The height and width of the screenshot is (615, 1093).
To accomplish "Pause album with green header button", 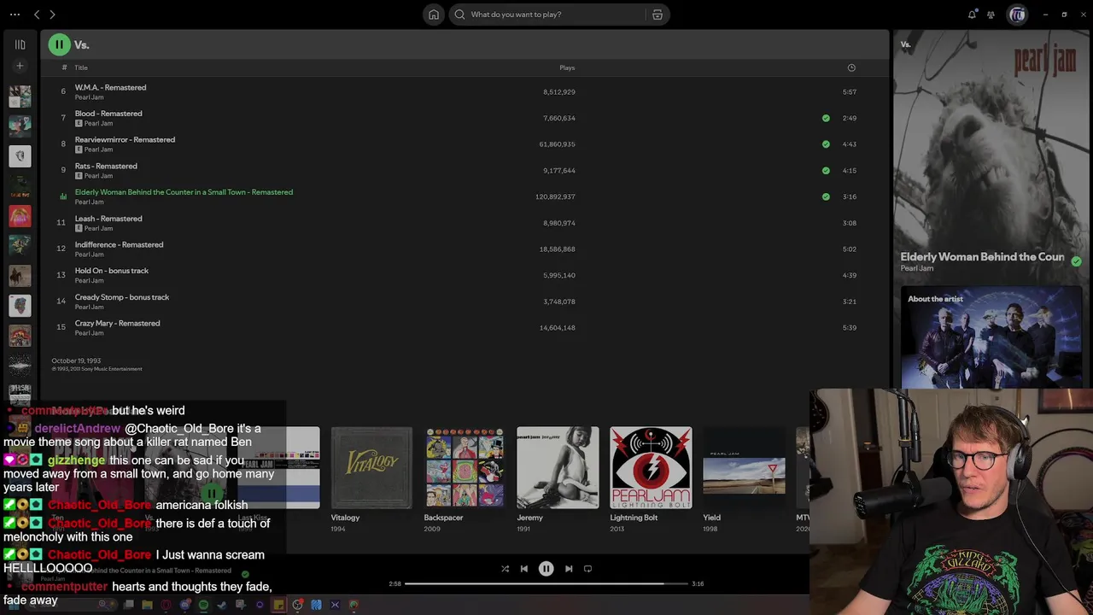I will [59, 44].
